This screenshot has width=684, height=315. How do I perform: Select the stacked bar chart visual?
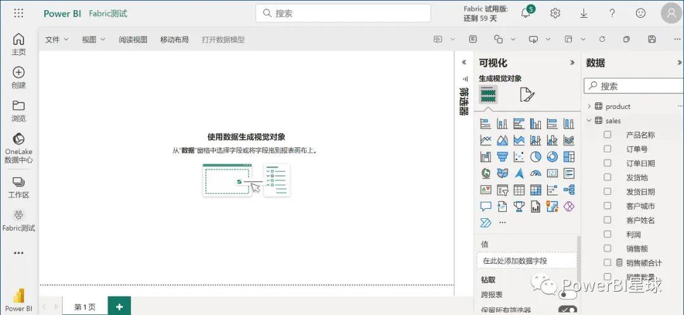point(486,124)
